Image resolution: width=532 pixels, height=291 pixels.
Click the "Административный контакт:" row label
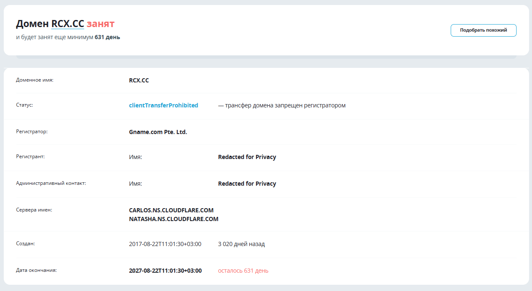pyautogui.click(x=51, y=183)
